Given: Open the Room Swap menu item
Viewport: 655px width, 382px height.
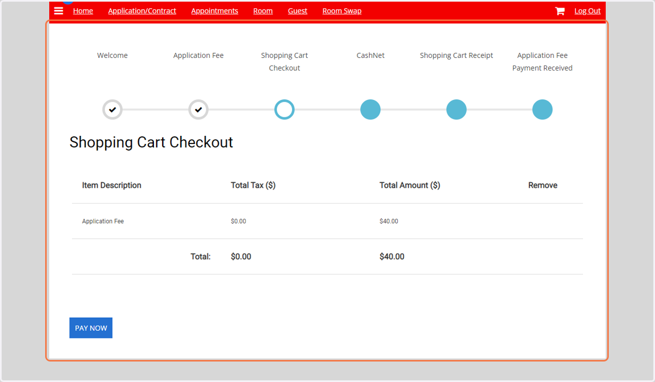Looking at the screenshot, I should point(342,11).
